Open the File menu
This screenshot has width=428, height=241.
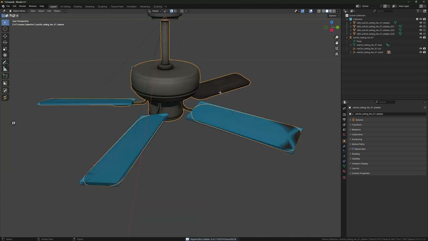click(8, 6)
